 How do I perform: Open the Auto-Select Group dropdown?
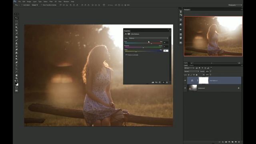pos(35,5)
